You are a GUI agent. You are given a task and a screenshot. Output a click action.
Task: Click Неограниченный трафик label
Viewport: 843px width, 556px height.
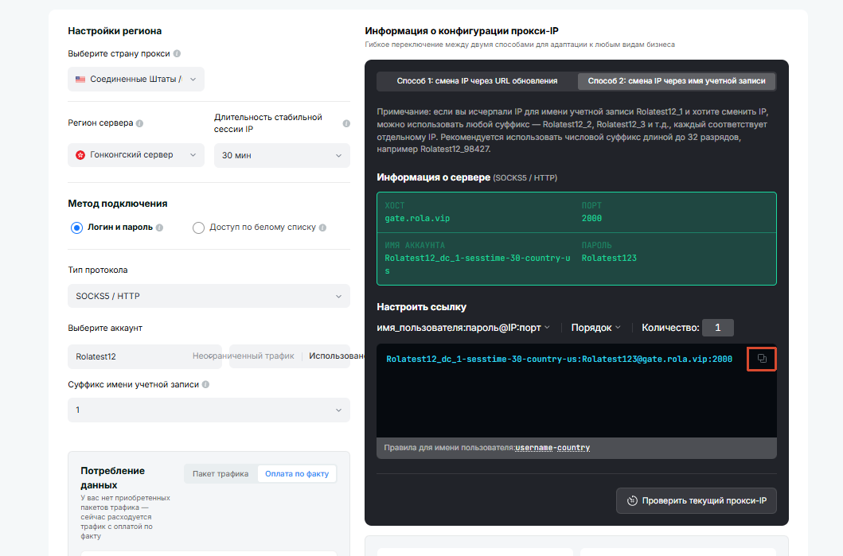pos(244,356)
